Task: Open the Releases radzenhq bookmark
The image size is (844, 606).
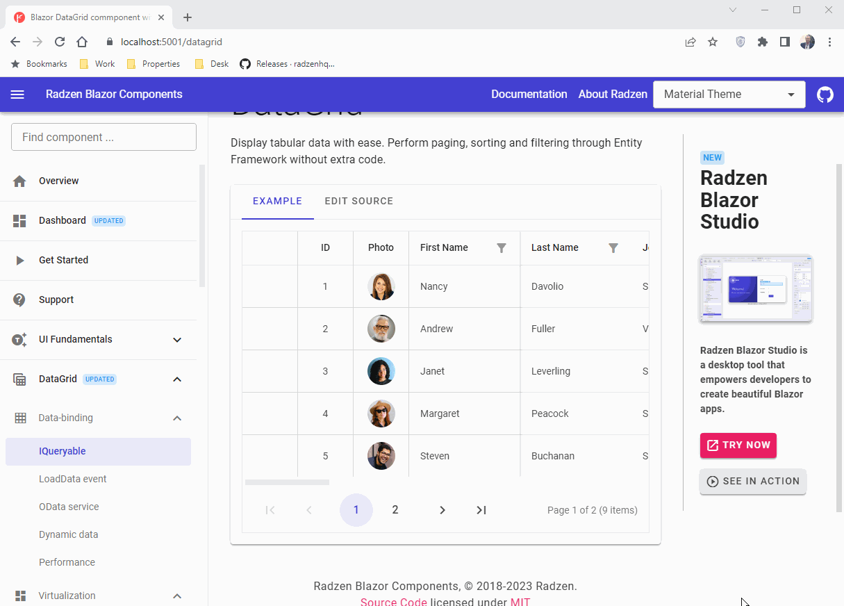Action: [x=287, y=64]
